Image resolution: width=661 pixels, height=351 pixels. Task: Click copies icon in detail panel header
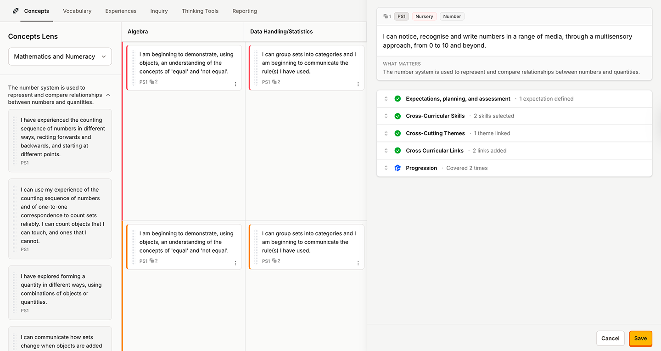pyautogui.click(x=386, y=17)
